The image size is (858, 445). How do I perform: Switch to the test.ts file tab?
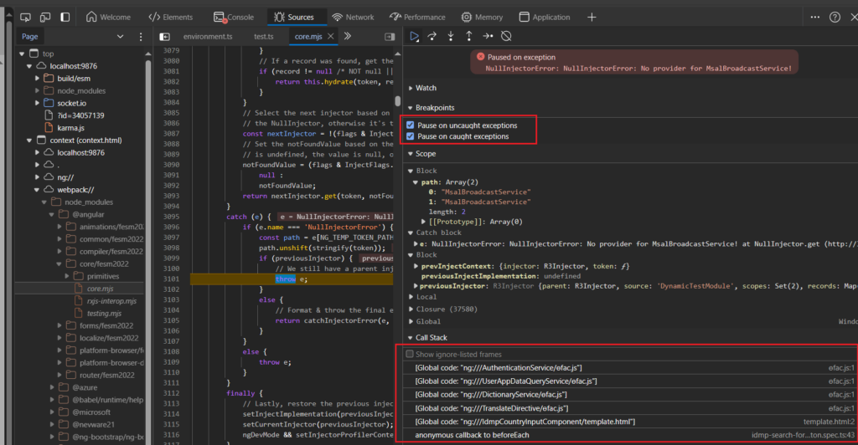pos(264,37)
